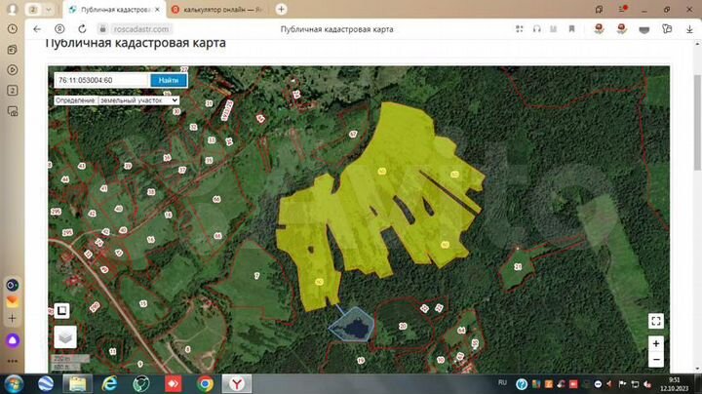The width and height of the screenshot is (702, 394).
Task: Toggle map fullscreen mode
Action: 656,321
